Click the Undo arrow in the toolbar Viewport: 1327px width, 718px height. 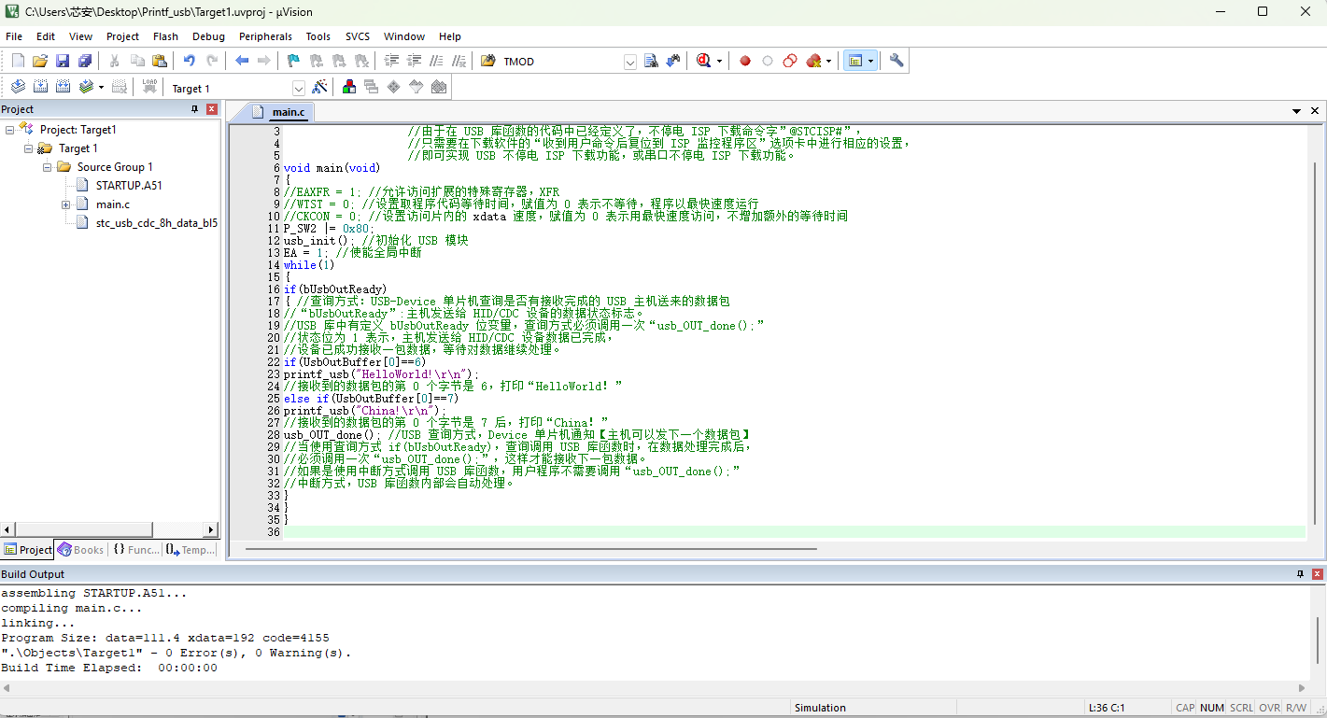point(189,61)
